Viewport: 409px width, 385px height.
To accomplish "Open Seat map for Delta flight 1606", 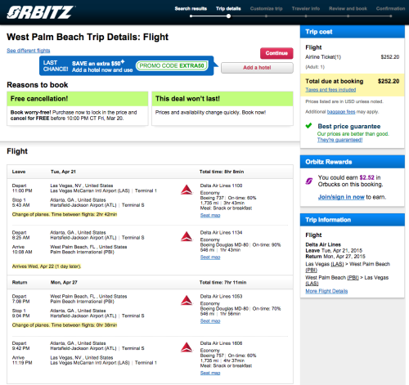I will 210,373.
